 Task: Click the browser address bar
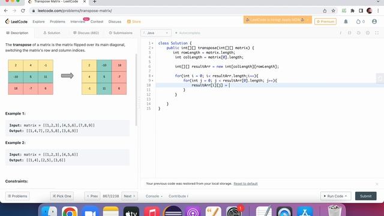coord(176,11)
